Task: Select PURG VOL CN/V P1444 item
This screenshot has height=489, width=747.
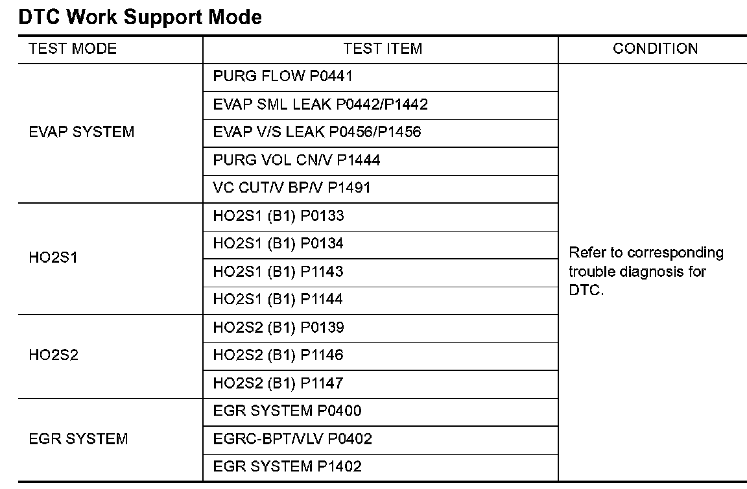Action: coord(296,160)
